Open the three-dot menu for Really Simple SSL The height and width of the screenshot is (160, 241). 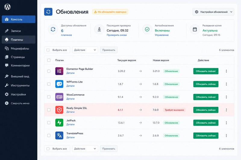pyautogui.click(x=226, y=110)
